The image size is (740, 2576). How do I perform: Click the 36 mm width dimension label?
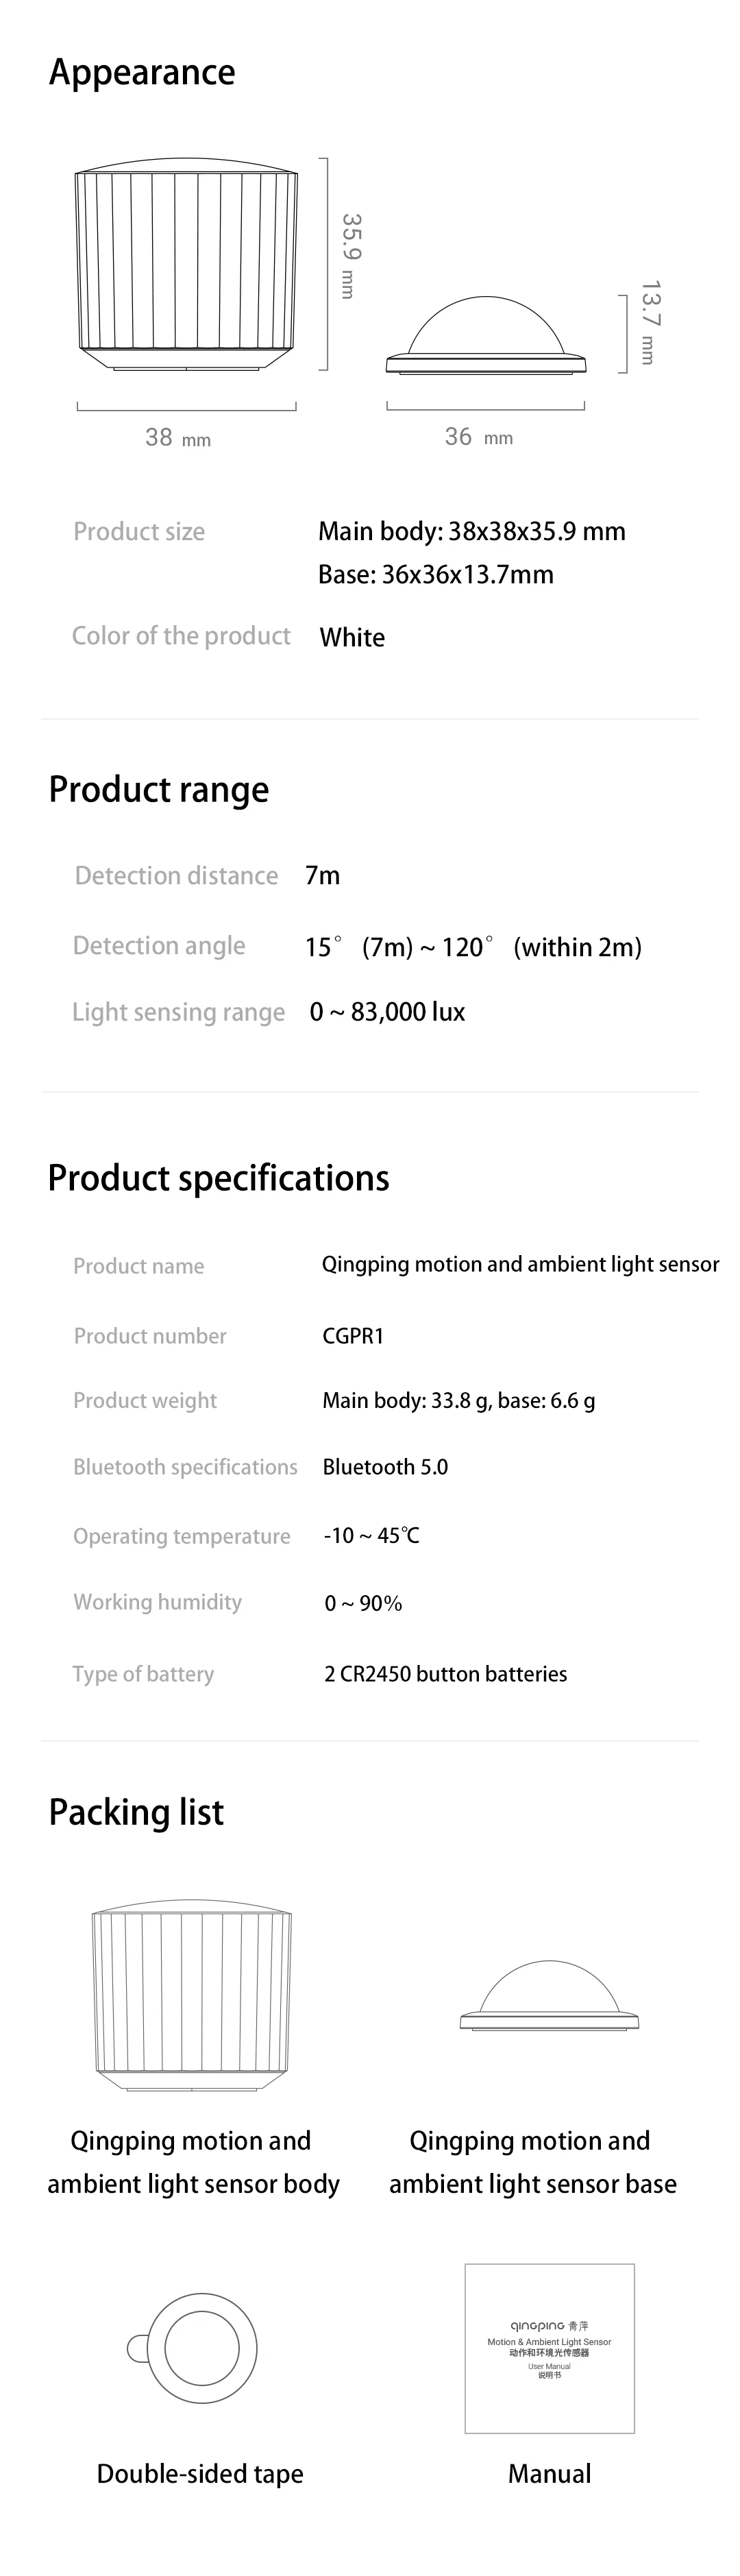(x=478, y=437)
